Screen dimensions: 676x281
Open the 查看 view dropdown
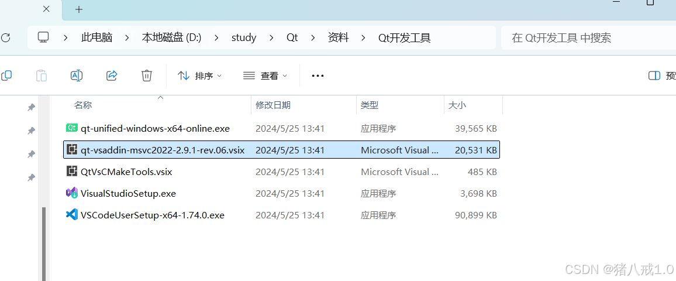(265, 76)
